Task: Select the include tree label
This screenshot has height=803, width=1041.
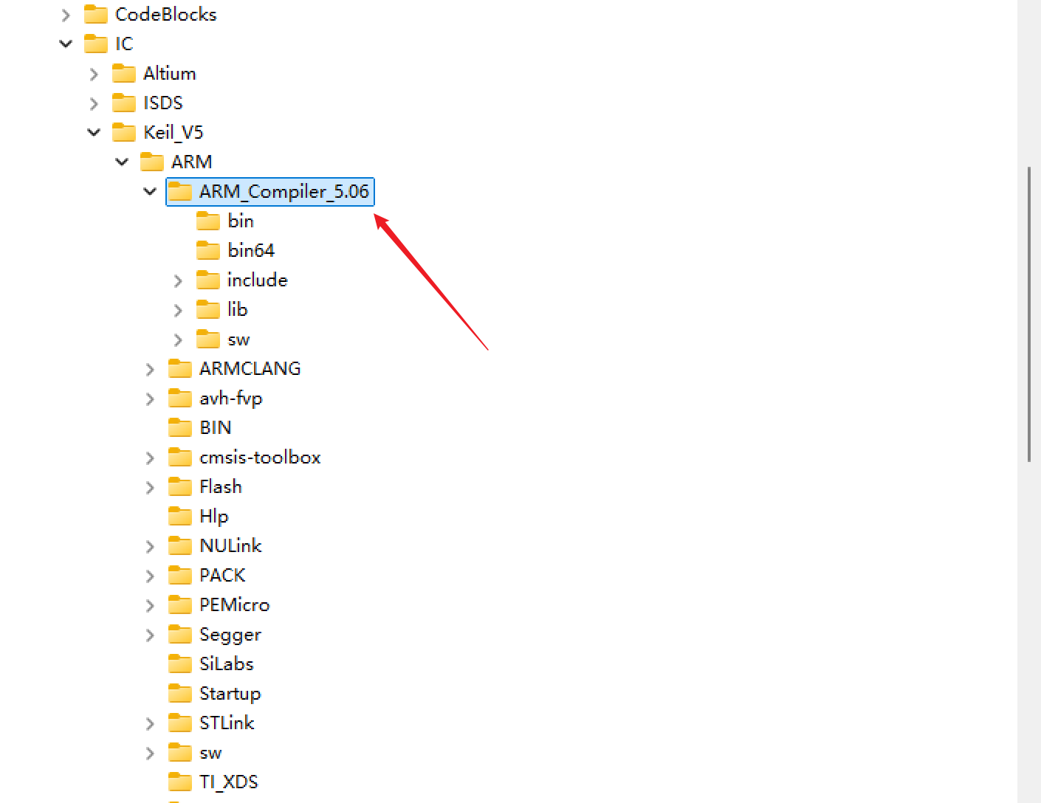Action: (x=257, y=280)
